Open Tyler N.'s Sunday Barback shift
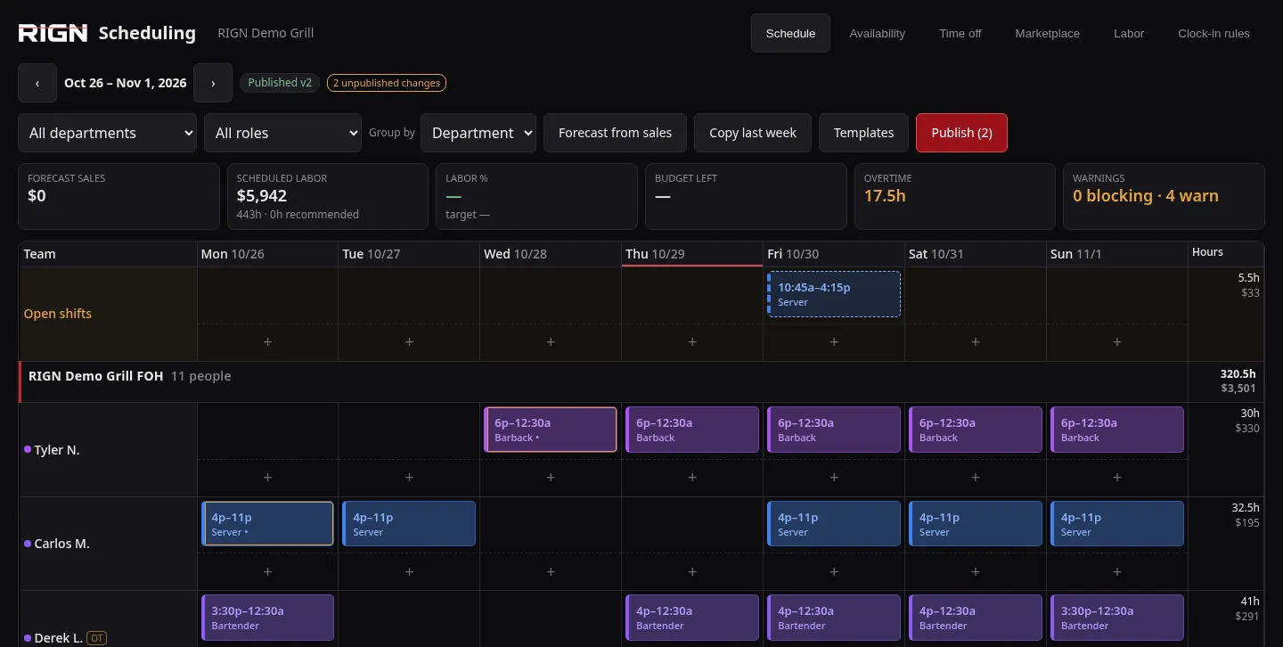This screenshot has height=647, width=1283. (1117, 430)
